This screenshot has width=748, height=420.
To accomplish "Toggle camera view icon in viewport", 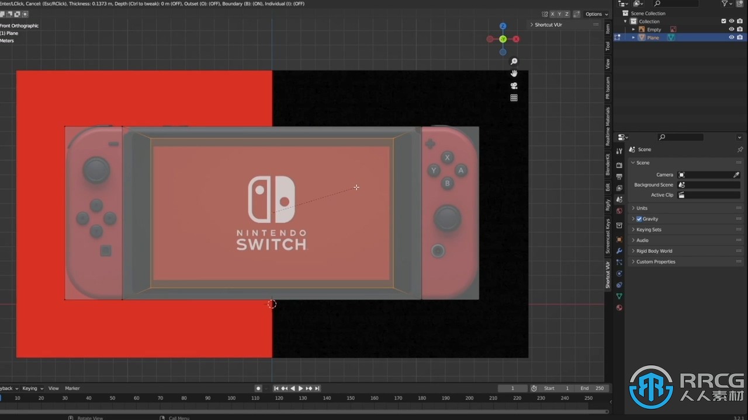I will (514, 86).
